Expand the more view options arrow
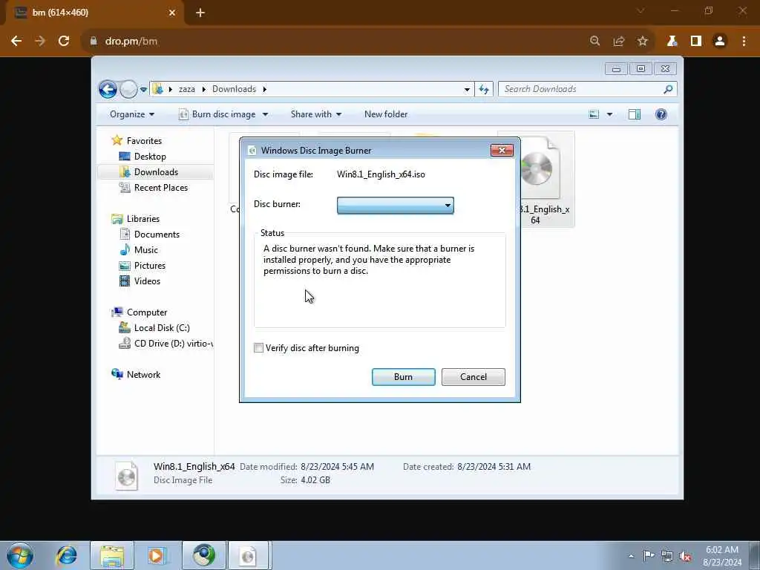Viewport: 760px width, 570px height. (610, 114)
